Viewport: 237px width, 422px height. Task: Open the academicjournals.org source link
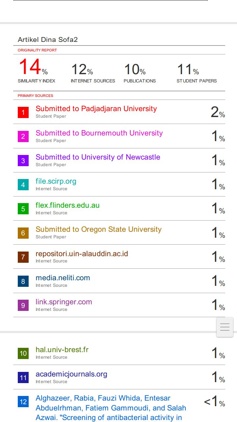click(x=71, y=374)
